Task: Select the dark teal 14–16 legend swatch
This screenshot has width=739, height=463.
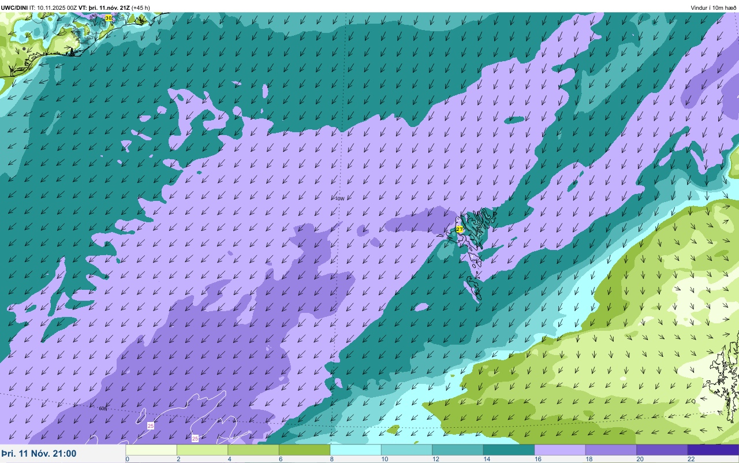Action: (x=509, y=450)
